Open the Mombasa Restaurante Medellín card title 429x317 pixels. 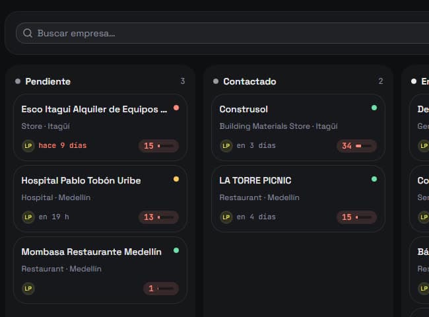pos(91,252)
